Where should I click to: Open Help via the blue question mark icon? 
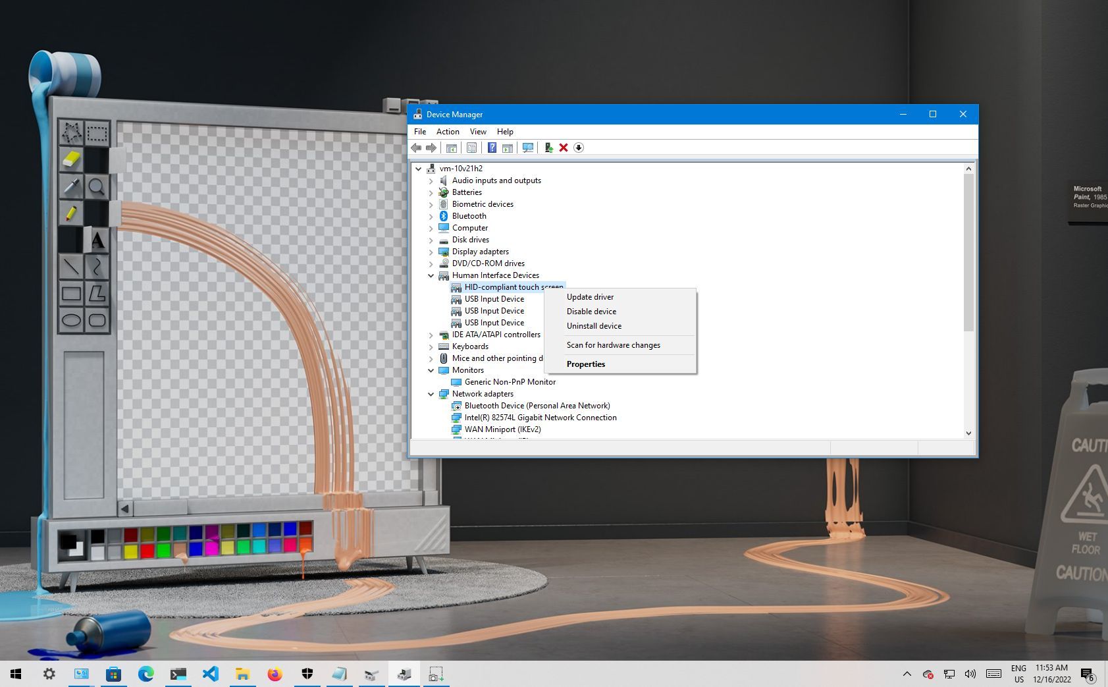pyautogui.click(x=492, y=148)
